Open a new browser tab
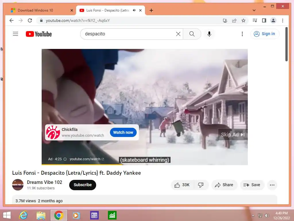The height and width of the screenshot is (221, 294). (x=151, y=10)
